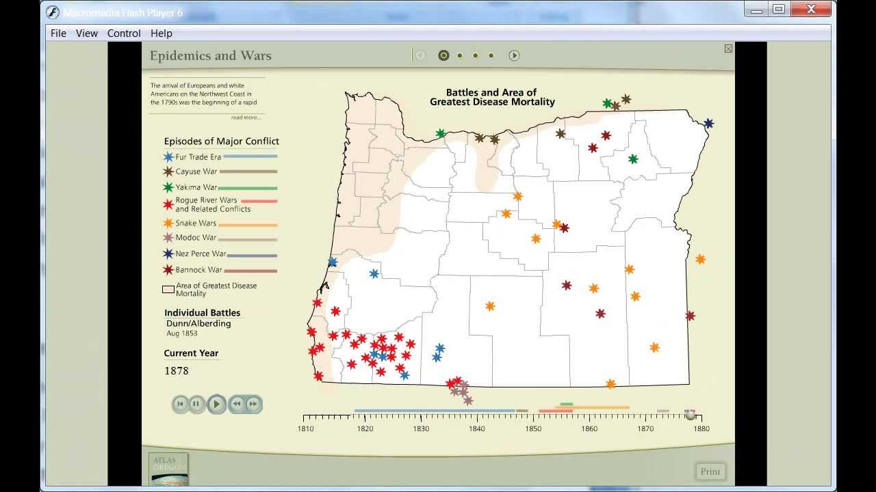This screenshot has height=492, width=876.
Task: Click the Rogue River red bar on timeline
Action: coord(556,411)
